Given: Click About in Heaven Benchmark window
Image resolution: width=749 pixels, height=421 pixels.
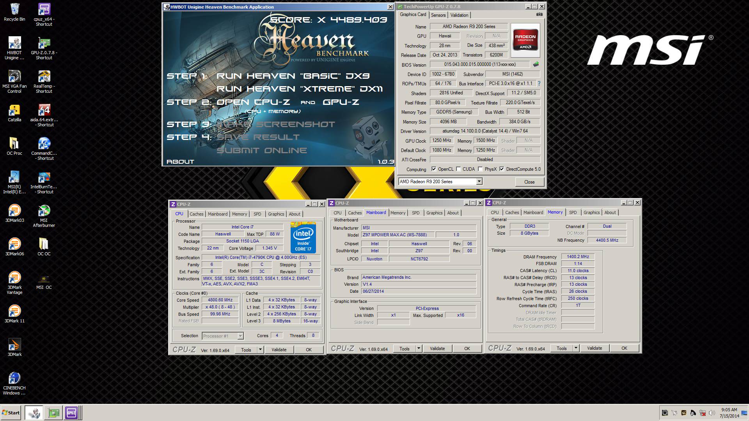Looking at the screenshot, I should point(180,161).
